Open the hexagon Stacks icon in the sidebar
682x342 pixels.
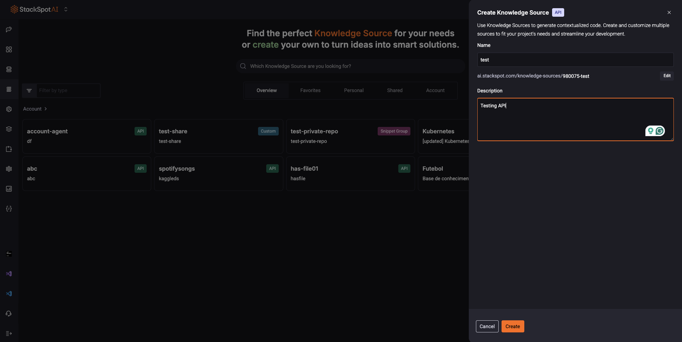point(9,109)
